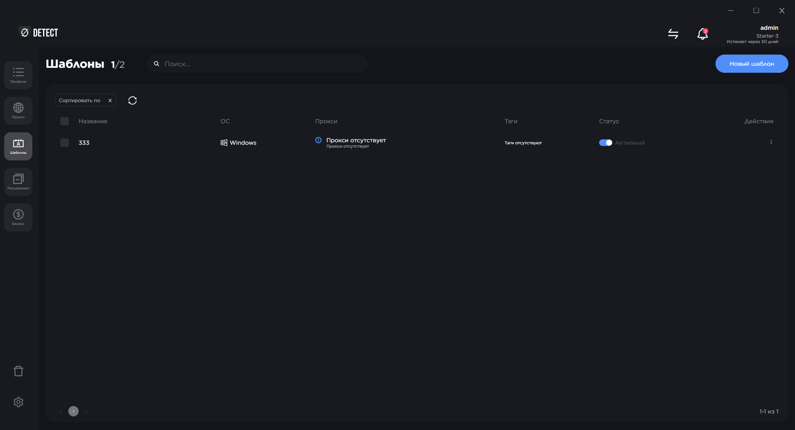This screenshot has height=430, width=795.
Task: Open actions menu for template 333
Action: click(x=771, y=142)
